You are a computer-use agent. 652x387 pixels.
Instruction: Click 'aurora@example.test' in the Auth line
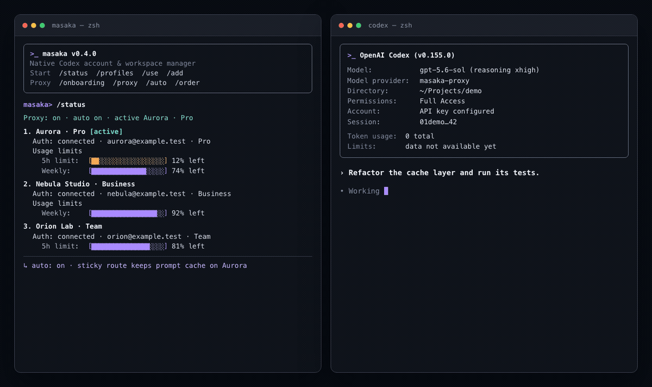[x=146, y=141]
